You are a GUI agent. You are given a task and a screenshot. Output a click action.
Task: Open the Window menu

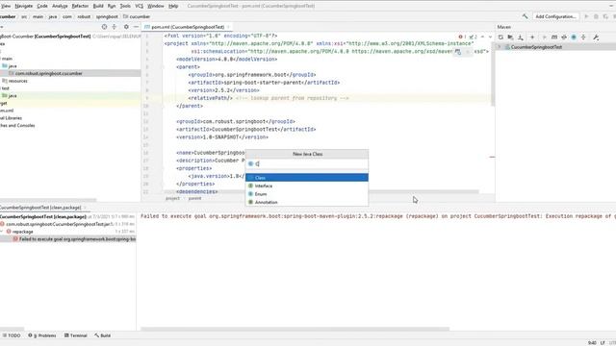tap(156, 6)
